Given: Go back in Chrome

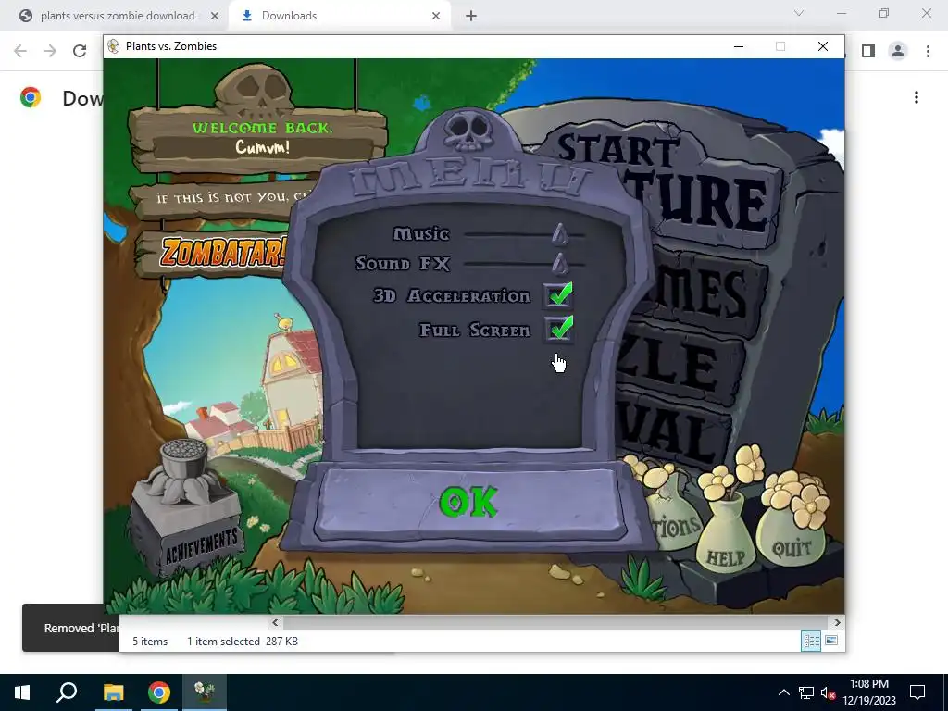Looking at the screenshot, I should [x=20, y=51].
